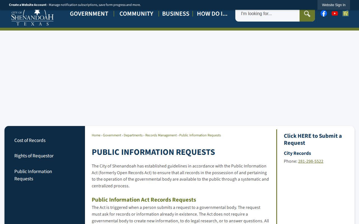Call the phone number 281-298-5522

[310, 161]
